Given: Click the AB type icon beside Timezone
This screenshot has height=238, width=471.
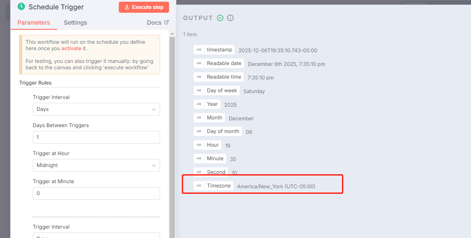Looking at the screenshot, I should pos(199,186).
